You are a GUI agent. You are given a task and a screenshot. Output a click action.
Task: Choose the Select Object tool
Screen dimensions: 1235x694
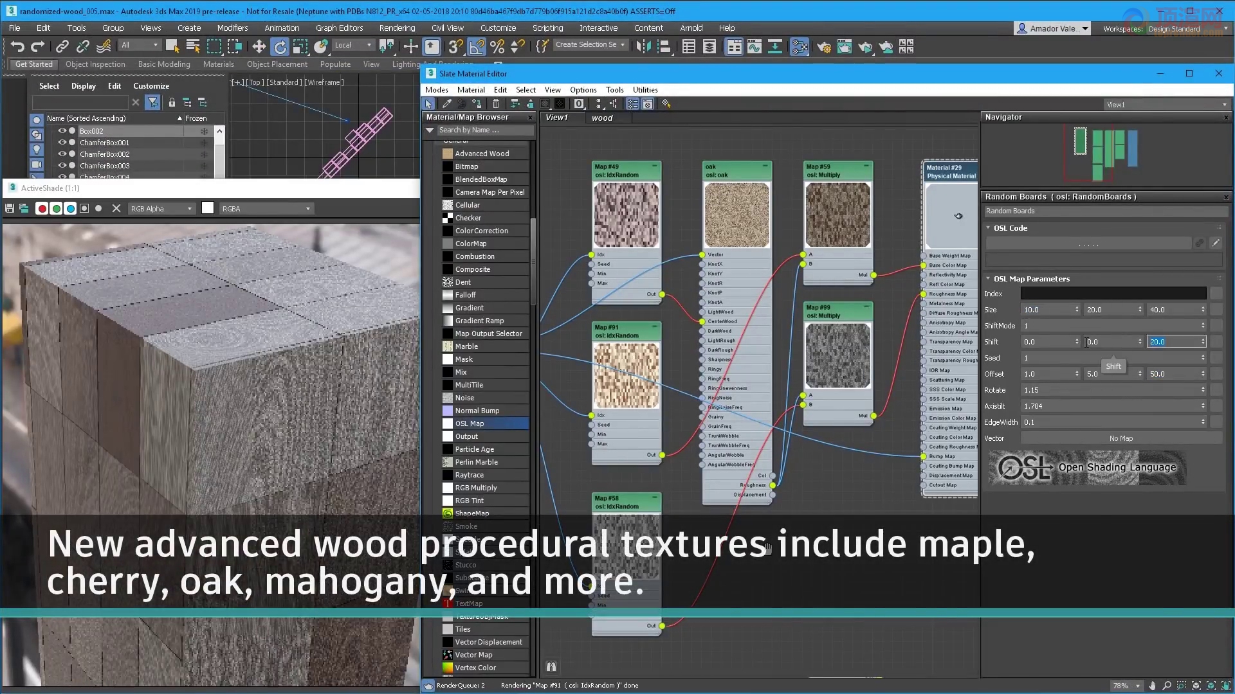pos(172,46)
